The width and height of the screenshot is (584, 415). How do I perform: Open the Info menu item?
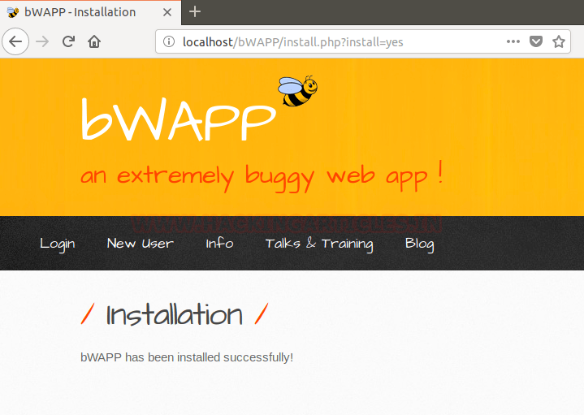tap(219, 244)
